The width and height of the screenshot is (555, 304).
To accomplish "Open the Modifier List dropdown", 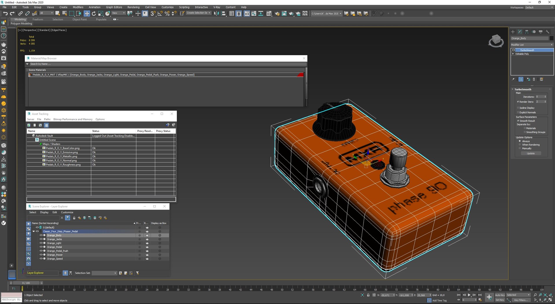I will 532,45.
